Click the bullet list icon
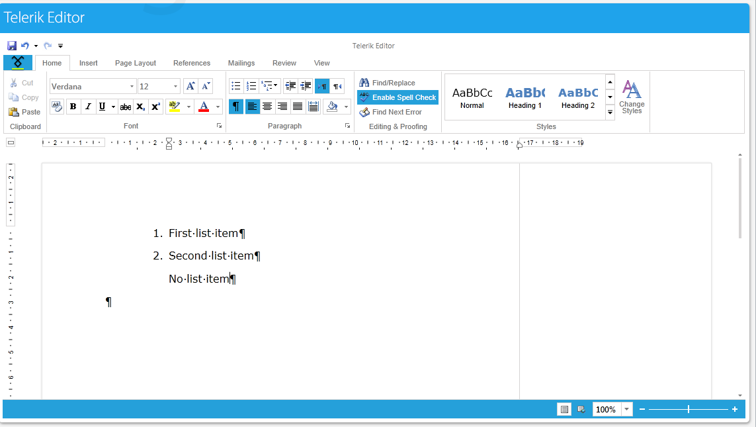This screenshot has height=427, width=756. (235, 86)
